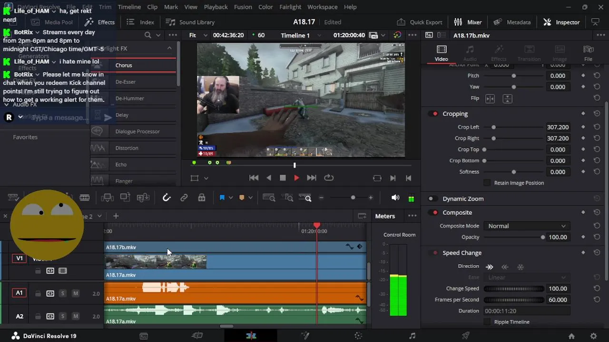Click the Quick Export button
This screenshot has height=342, width=609.
pos(420,22)
